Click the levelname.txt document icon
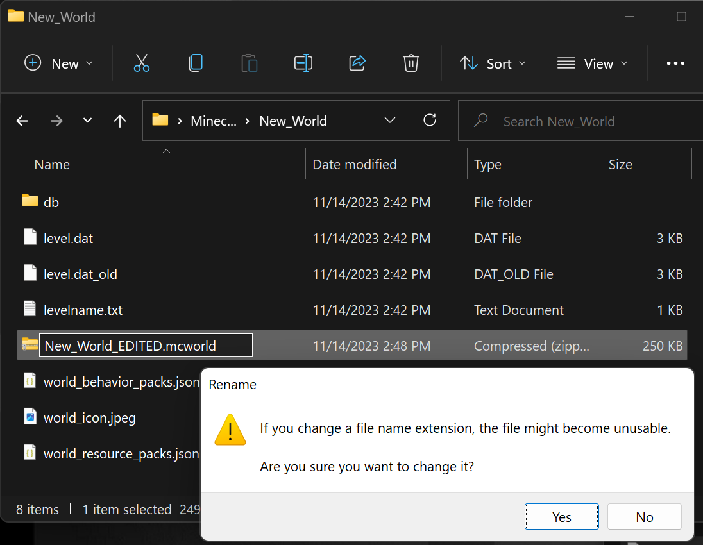 (x=30, y=308)
